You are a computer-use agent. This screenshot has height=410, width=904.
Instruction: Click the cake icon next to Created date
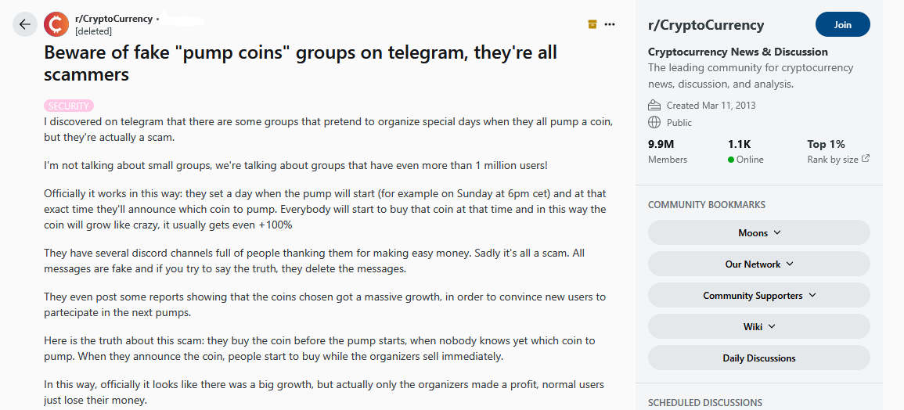(x=654, y=106)
